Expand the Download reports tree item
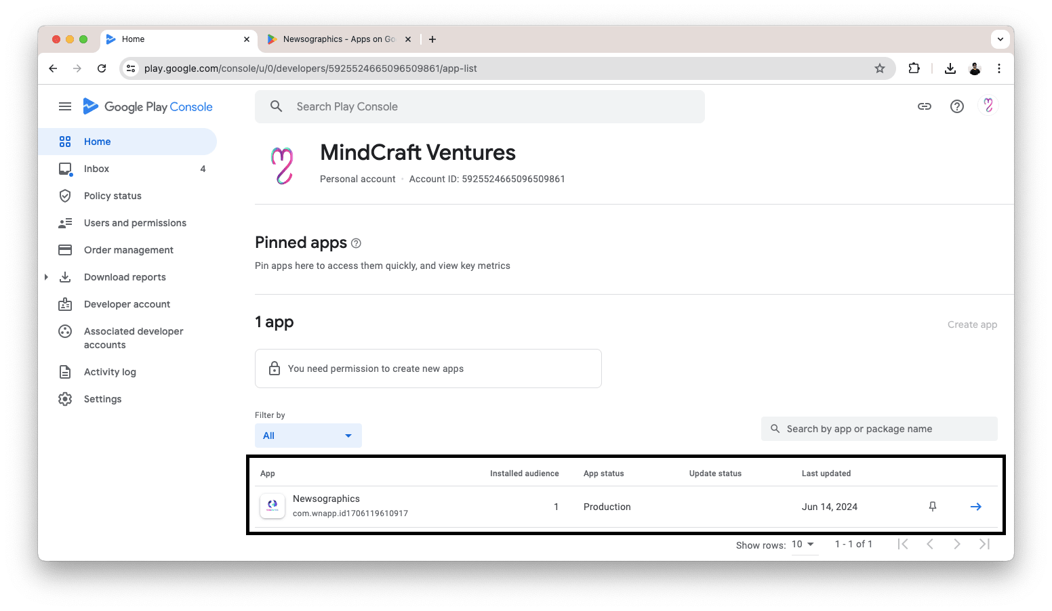 click(x=46, y=277)
